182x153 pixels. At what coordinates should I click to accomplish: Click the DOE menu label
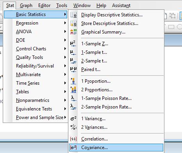(x=20, y=40)
